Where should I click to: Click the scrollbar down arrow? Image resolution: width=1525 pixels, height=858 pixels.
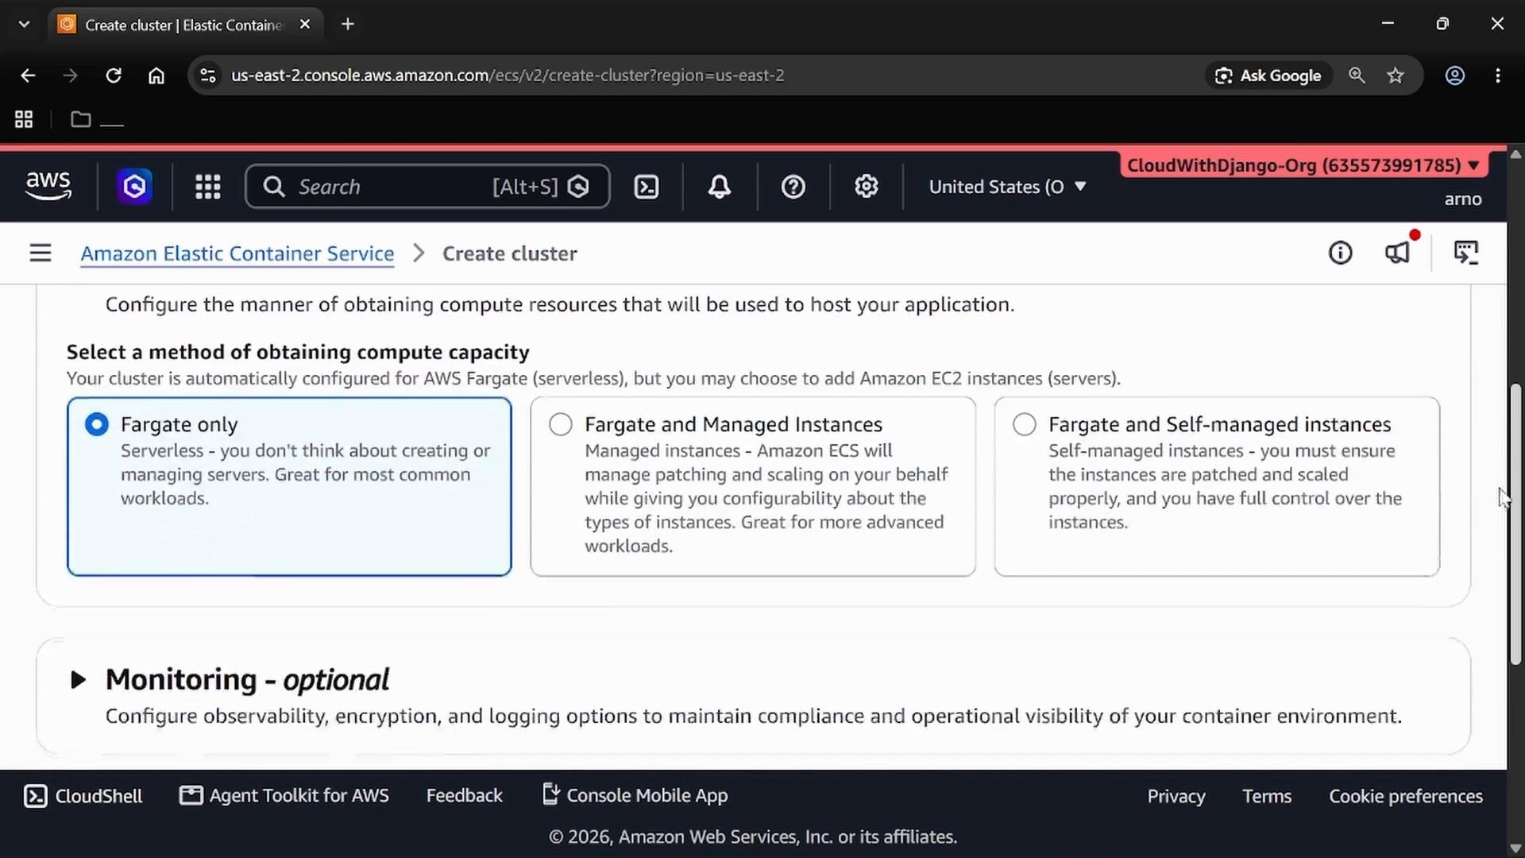tap(1515, 848)
